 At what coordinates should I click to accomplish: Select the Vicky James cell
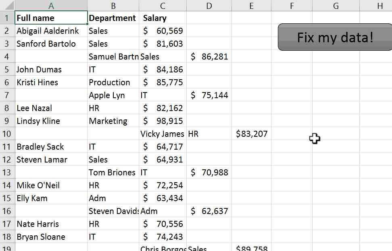pos(162,134)
